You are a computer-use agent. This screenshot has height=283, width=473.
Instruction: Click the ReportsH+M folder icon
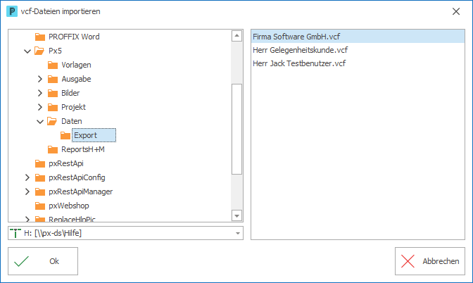pyautogui.click(x=53, y=149)
